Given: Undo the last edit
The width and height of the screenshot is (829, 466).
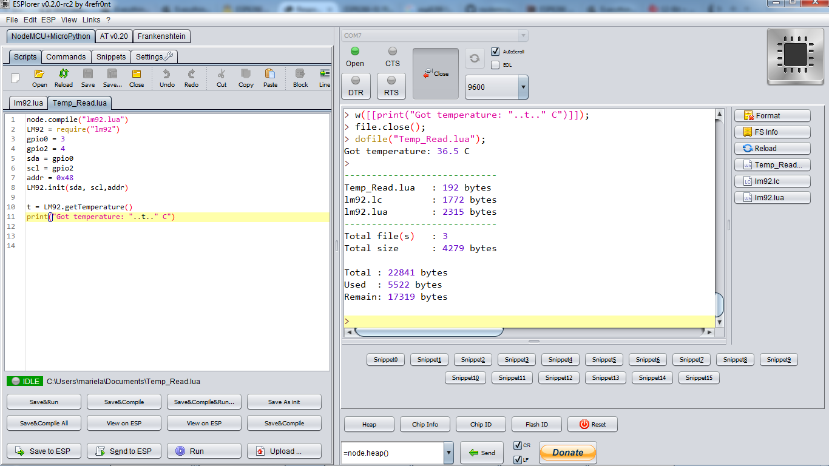Looking at the screenshot, I should 167,78.
